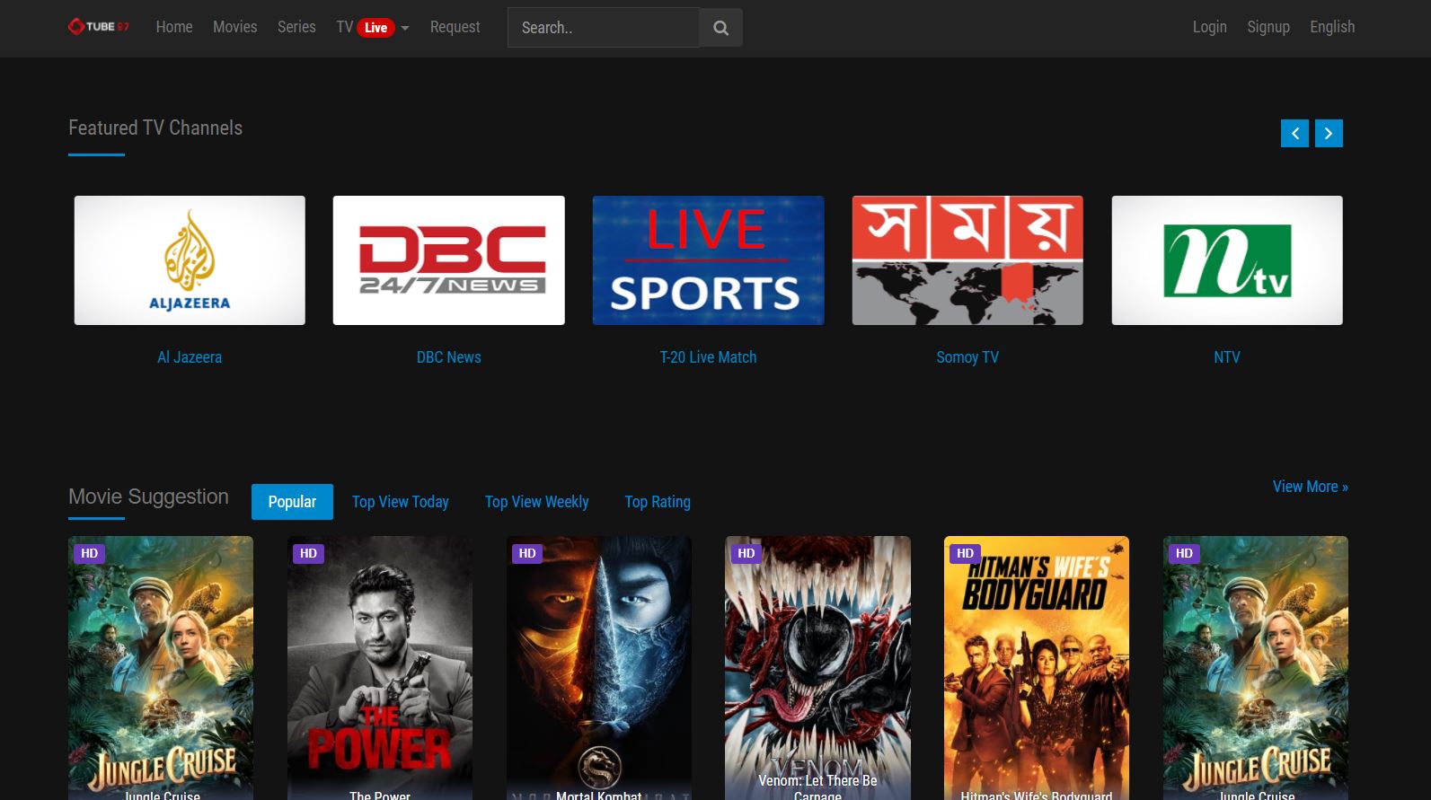The image size is (1431, 800).
Task: Open the NTV text link
Action: (x=1227, y=357)
